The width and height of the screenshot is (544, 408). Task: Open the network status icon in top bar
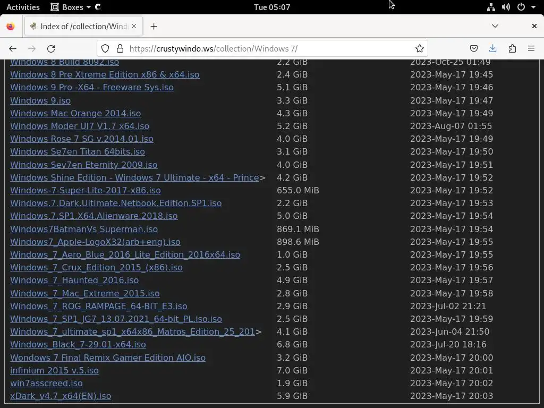(491, 7)
